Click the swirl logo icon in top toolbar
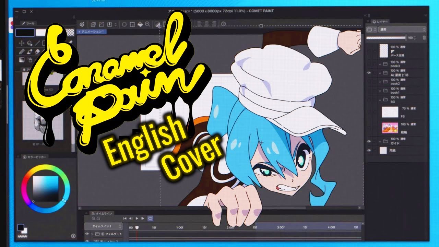The width and height of the screenshot is (439, 247). pyautogui.click(x=82, y=24)
